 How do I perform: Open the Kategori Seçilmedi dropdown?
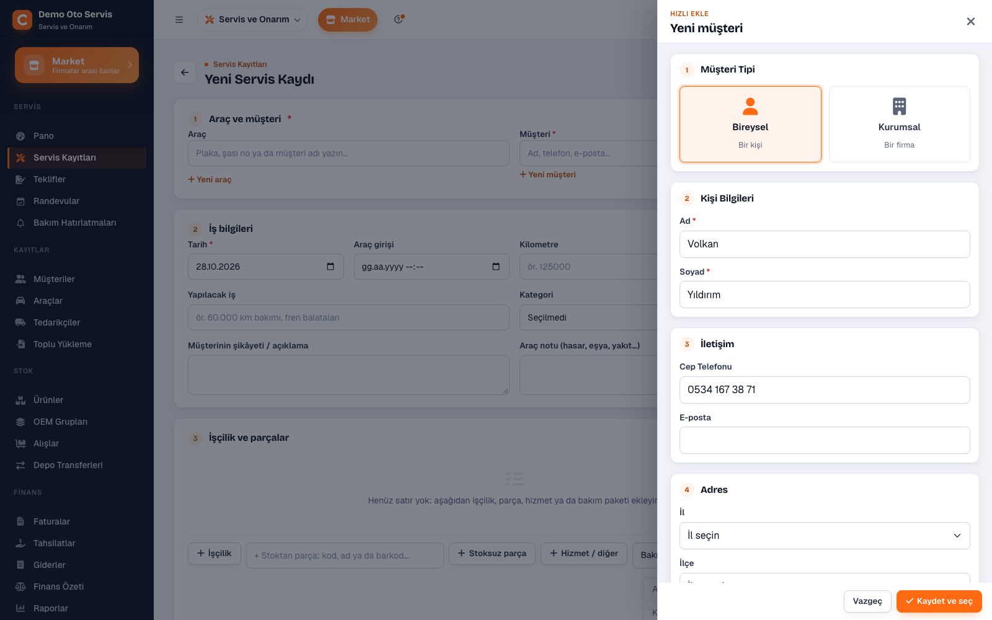tap(588, 317)
